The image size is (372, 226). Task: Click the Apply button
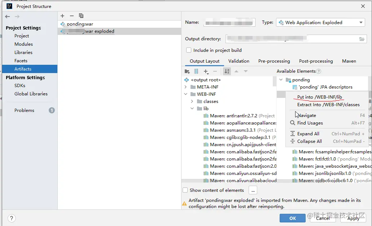click(353, 218)
